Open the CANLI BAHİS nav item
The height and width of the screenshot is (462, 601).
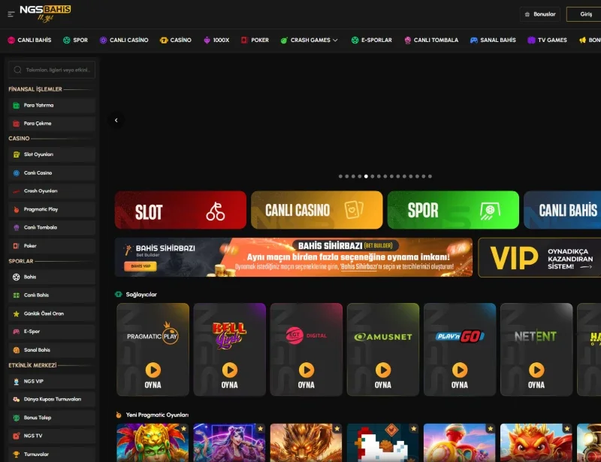pyautogui.click(x=29, y=40)
